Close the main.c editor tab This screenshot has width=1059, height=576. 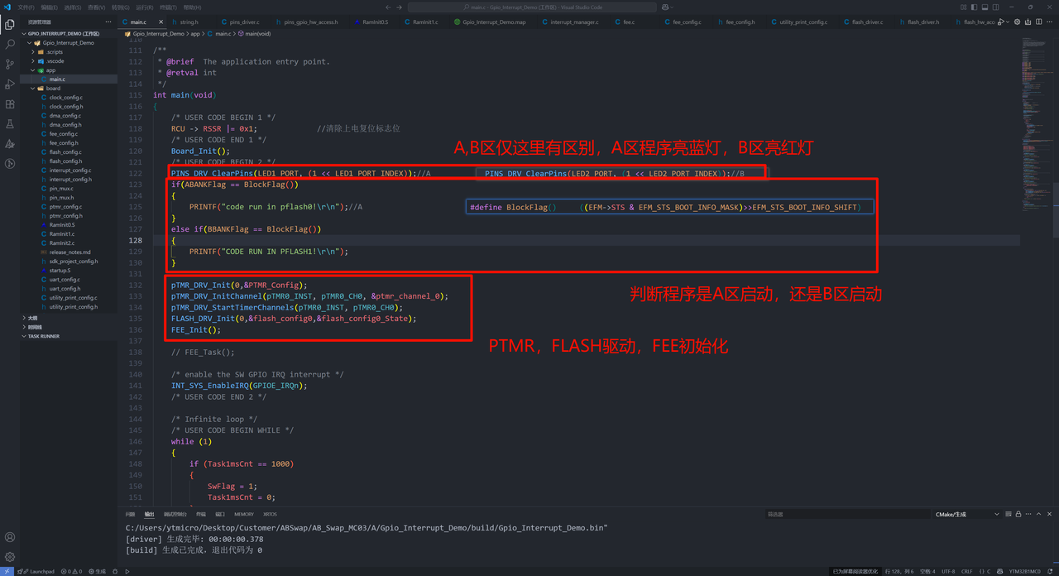pos(161,22)
